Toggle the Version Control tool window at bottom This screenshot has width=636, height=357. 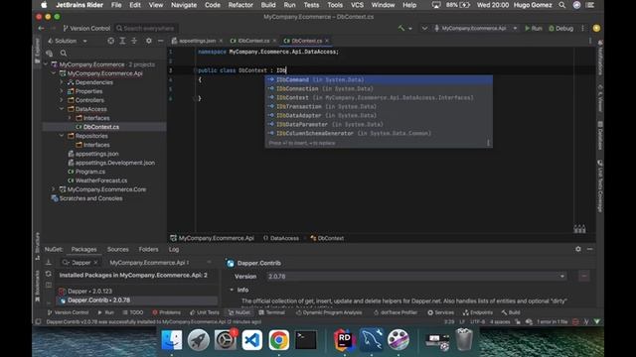(68, 312)
